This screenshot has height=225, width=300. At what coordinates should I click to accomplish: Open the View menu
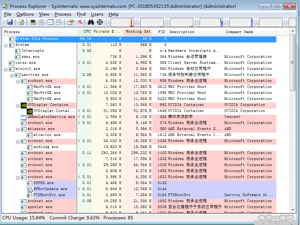44,14
